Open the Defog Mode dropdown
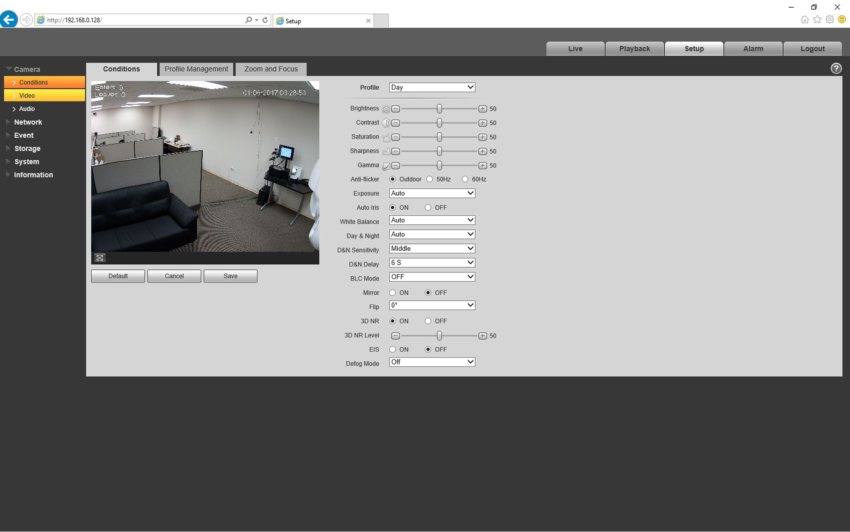This screenshot has height=532, width=850. (432, 362)
